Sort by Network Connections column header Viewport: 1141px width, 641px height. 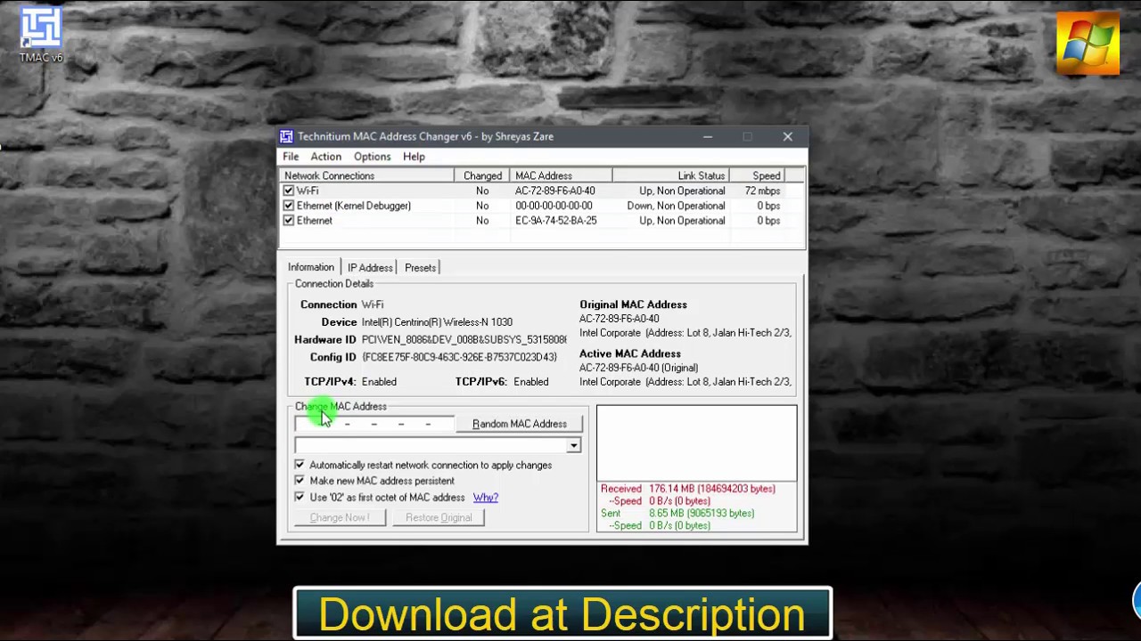(x=366, y=175)
